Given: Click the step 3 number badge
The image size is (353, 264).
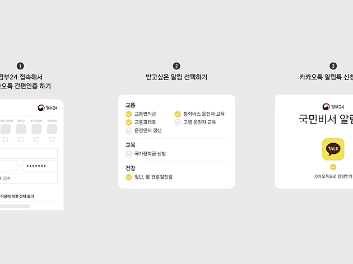Looking at the screenshot, I should coord(333,66).
